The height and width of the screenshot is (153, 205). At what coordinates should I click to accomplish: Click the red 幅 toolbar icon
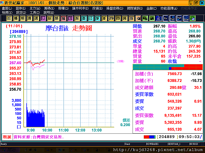[64, 18]
